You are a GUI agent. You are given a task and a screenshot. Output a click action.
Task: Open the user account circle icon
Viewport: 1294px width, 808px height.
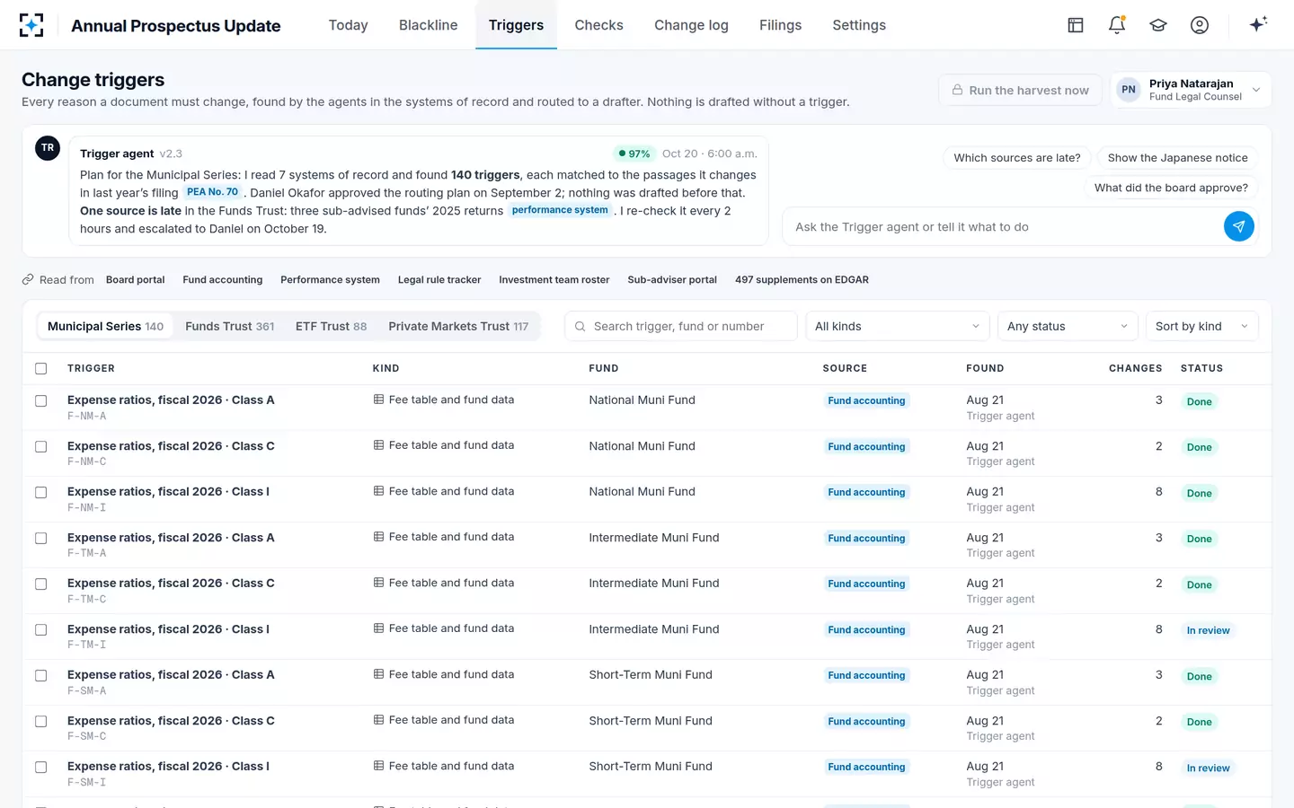click(1200, 25)
